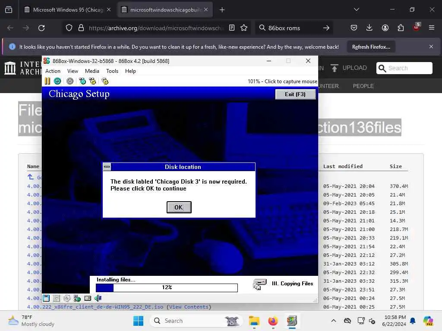Open weather widget showing 78°F
The height and width of the screenshot is (331, 442).
[x=31, y=321]
